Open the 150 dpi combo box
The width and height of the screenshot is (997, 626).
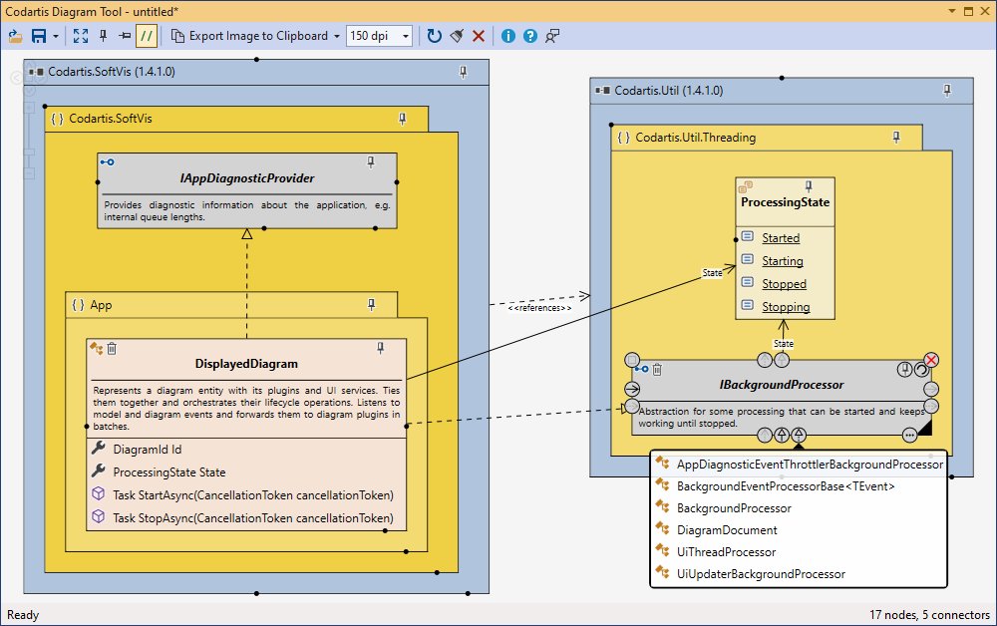pyautogui.click(x=380, y=36)
